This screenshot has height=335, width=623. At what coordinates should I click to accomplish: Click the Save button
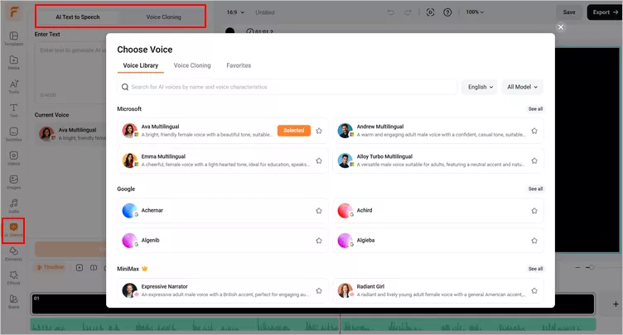569,12
